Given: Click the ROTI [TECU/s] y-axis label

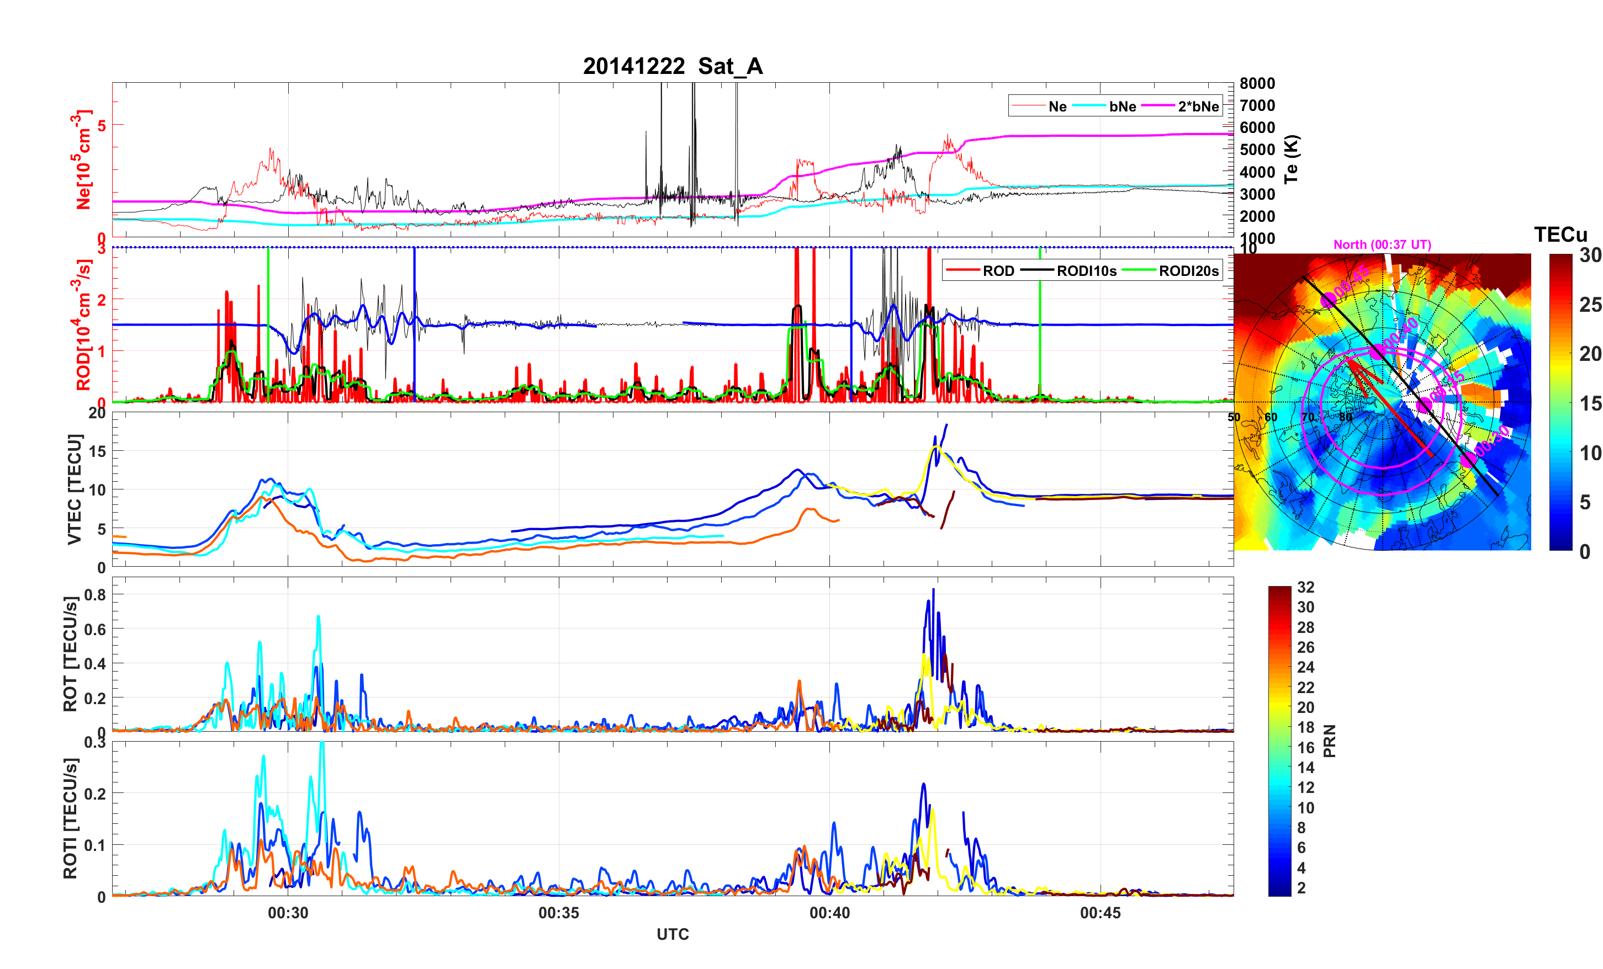Looking at the screenshot, I should coord(70,818).
